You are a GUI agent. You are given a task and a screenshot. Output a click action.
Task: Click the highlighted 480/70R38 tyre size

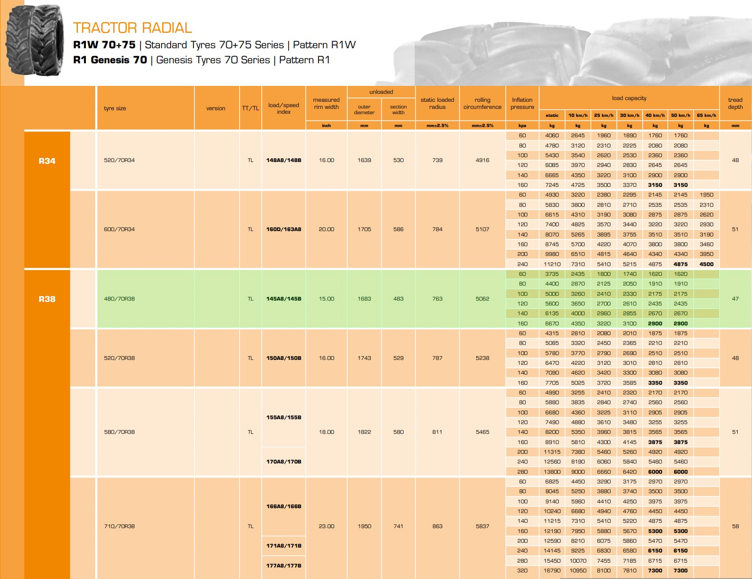[119, 299]
